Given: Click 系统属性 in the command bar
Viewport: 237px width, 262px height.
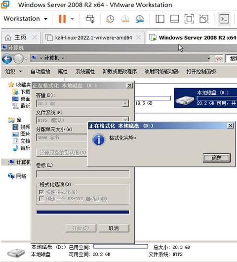Looking at the screenshot, I should point(85,72).
